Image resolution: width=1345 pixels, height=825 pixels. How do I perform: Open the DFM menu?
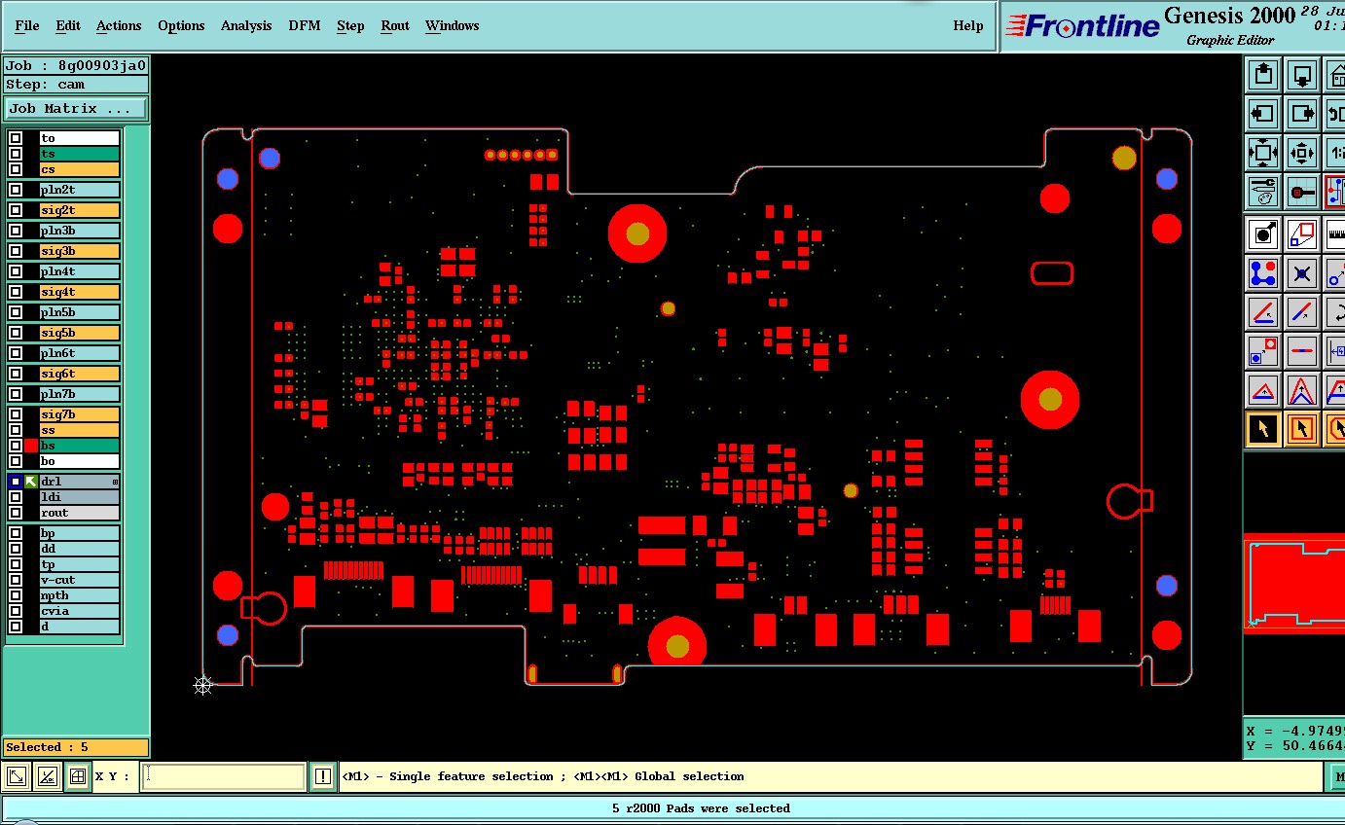pyautogui.click(x=305, y=25)
